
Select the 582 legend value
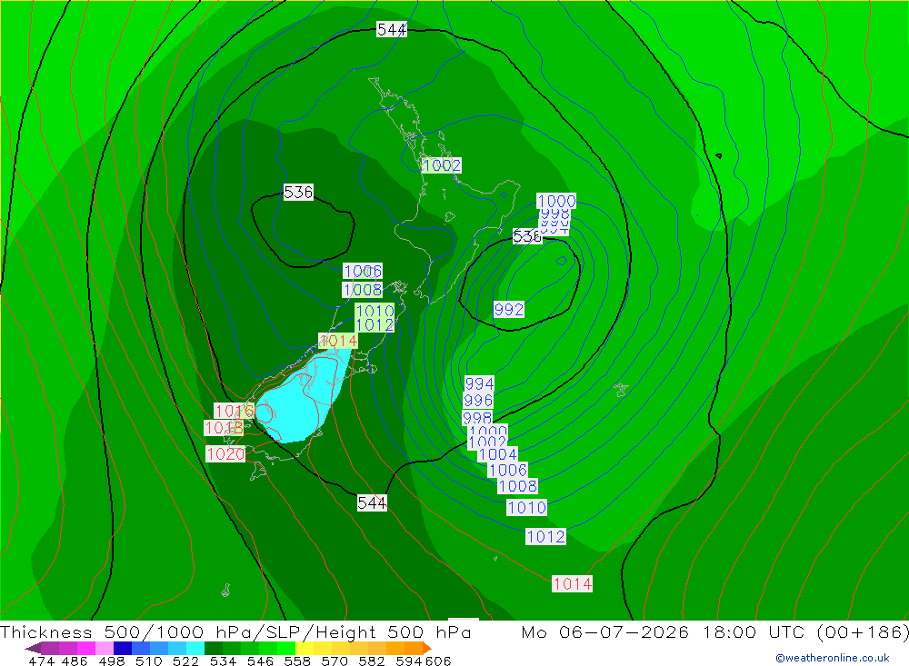coord(371,661)
